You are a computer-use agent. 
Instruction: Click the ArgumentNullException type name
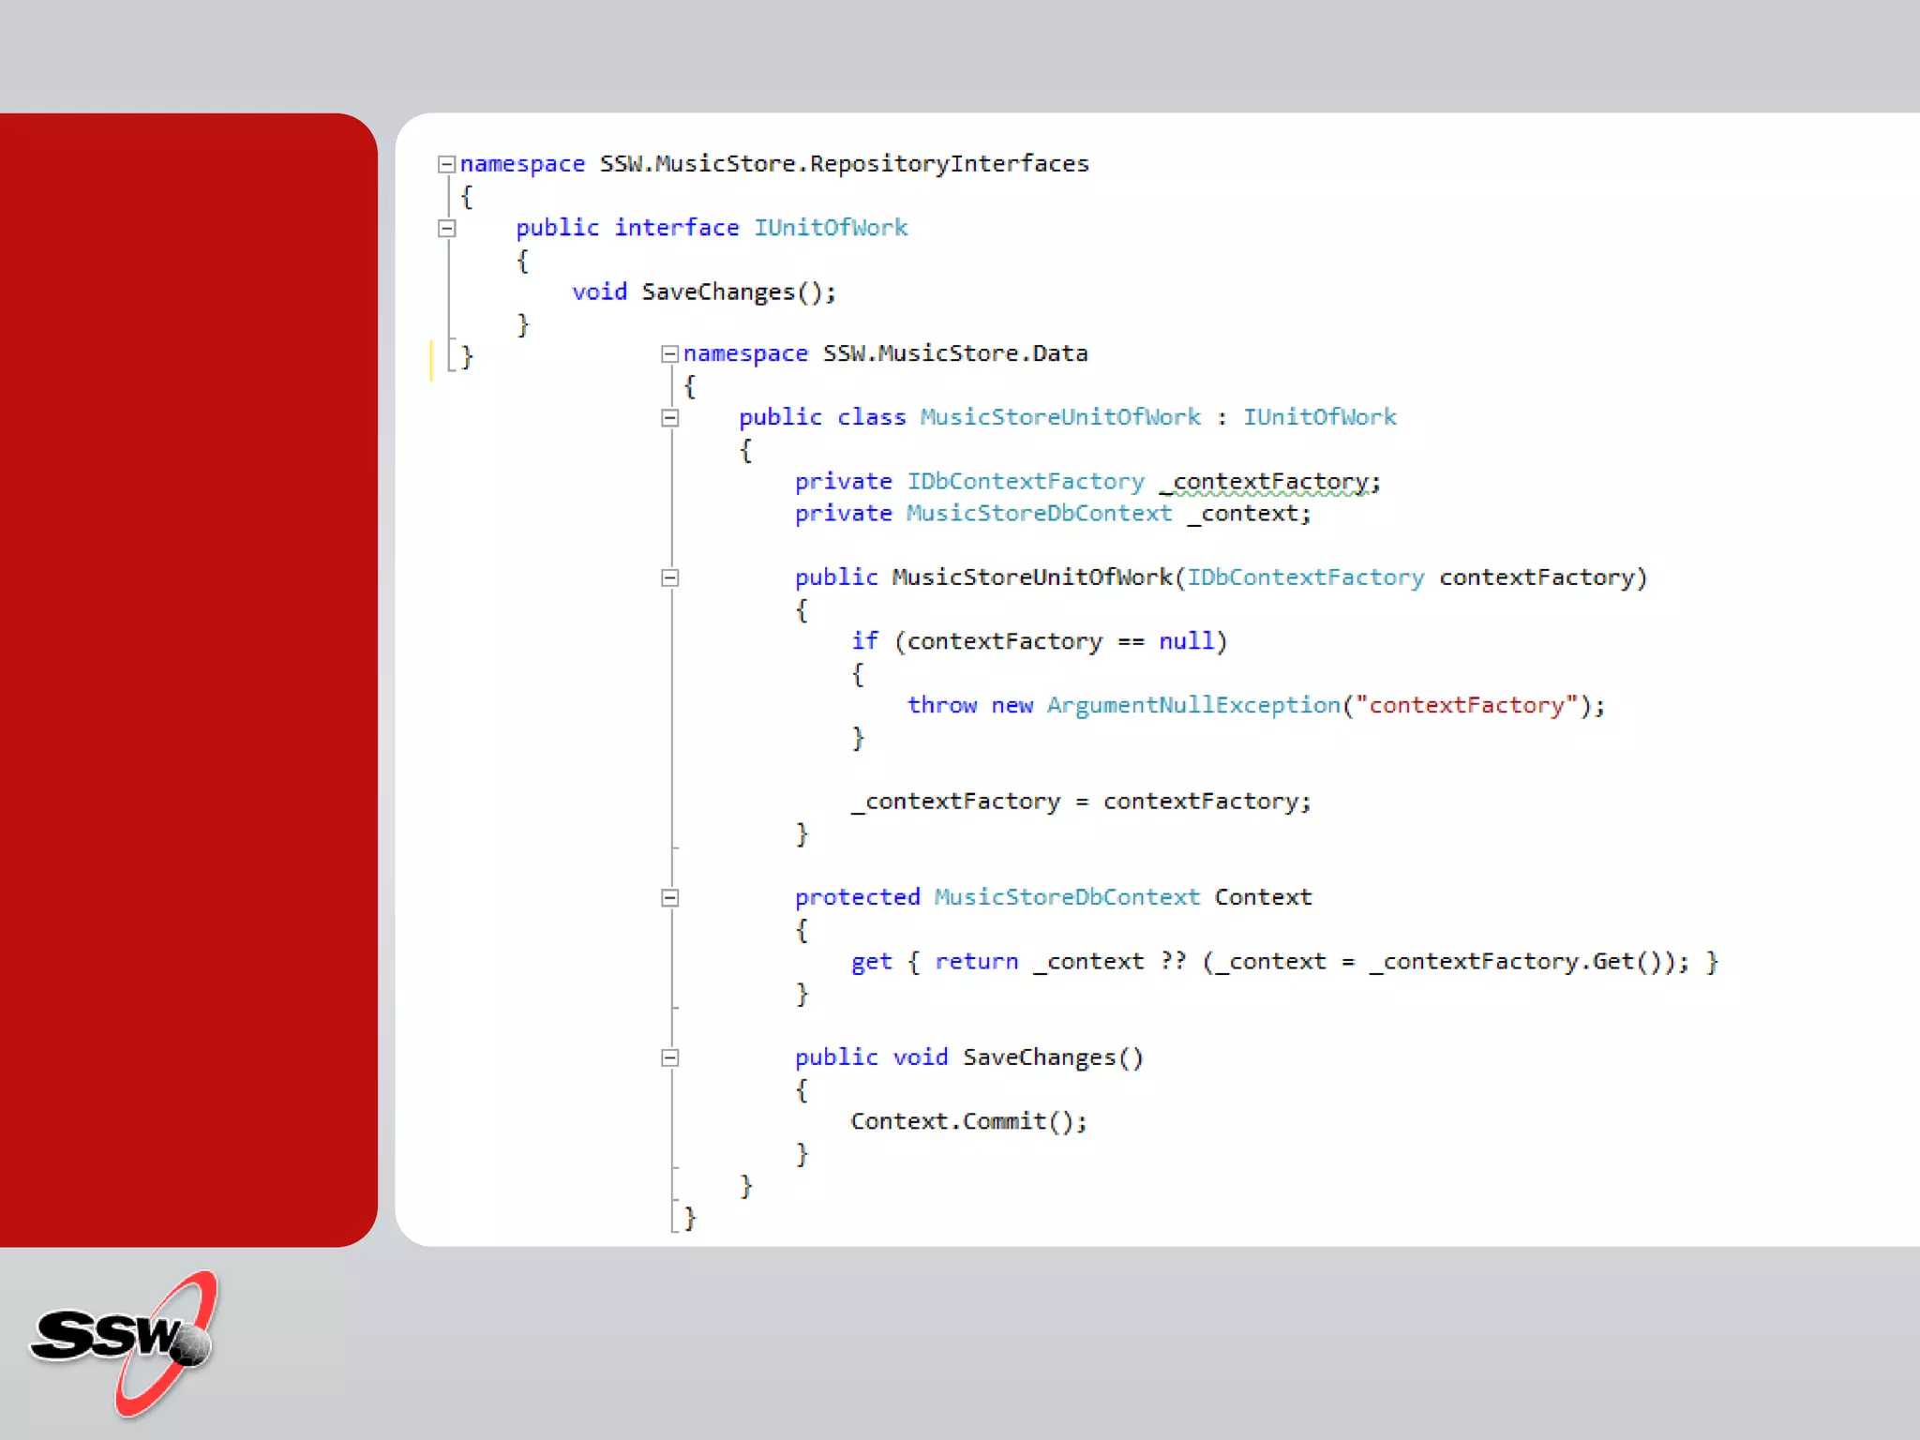tap(1192, 705)
